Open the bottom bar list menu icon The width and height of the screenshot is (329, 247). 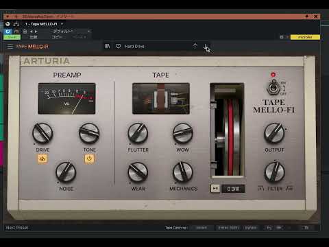279,228
